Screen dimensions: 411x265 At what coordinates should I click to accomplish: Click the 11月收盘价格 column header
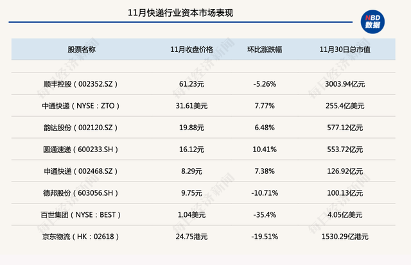point(191,49)
